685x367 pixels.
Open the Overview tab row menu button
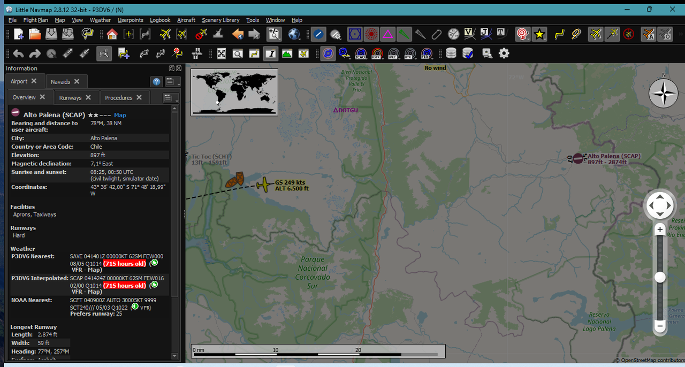coord(171,97)
